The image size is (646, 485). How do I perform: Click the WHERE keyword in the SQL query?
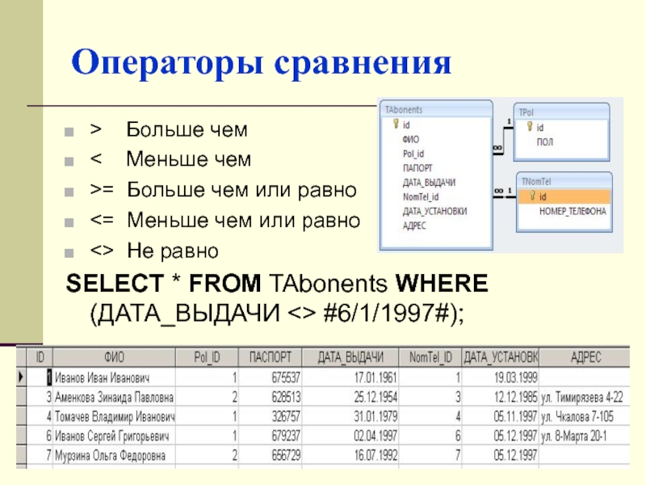pyautogui.click(x=442, y=284)
